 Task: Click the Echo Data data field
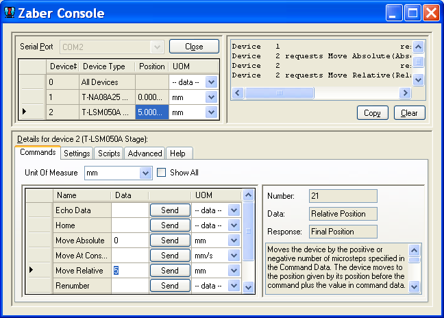pyautogui.click(x=130, y=210)
